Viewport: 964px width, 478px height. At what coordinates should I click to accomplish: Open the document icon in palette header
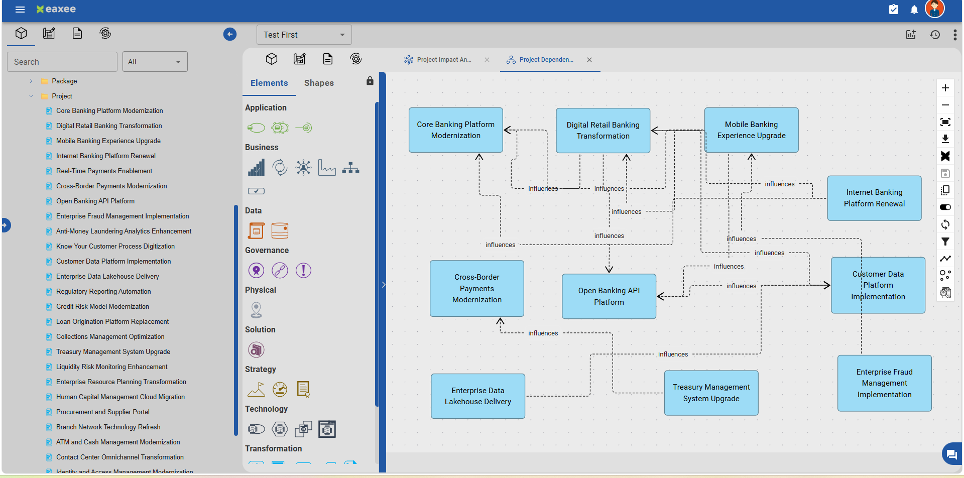(328, 59)
